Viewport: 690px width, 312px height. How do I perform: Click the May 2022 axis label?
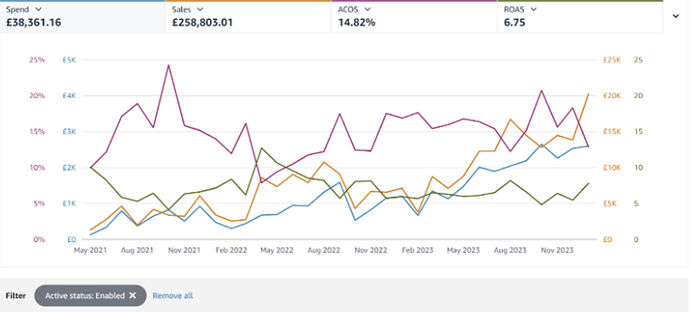pyautogui.click(x=277, y=250)
